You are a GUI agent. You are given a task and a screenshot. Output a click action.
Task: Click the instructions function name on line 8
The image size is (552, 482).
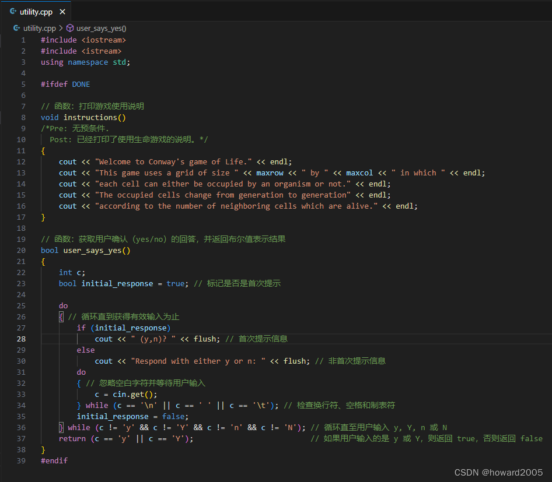click(x=90, y=117)
